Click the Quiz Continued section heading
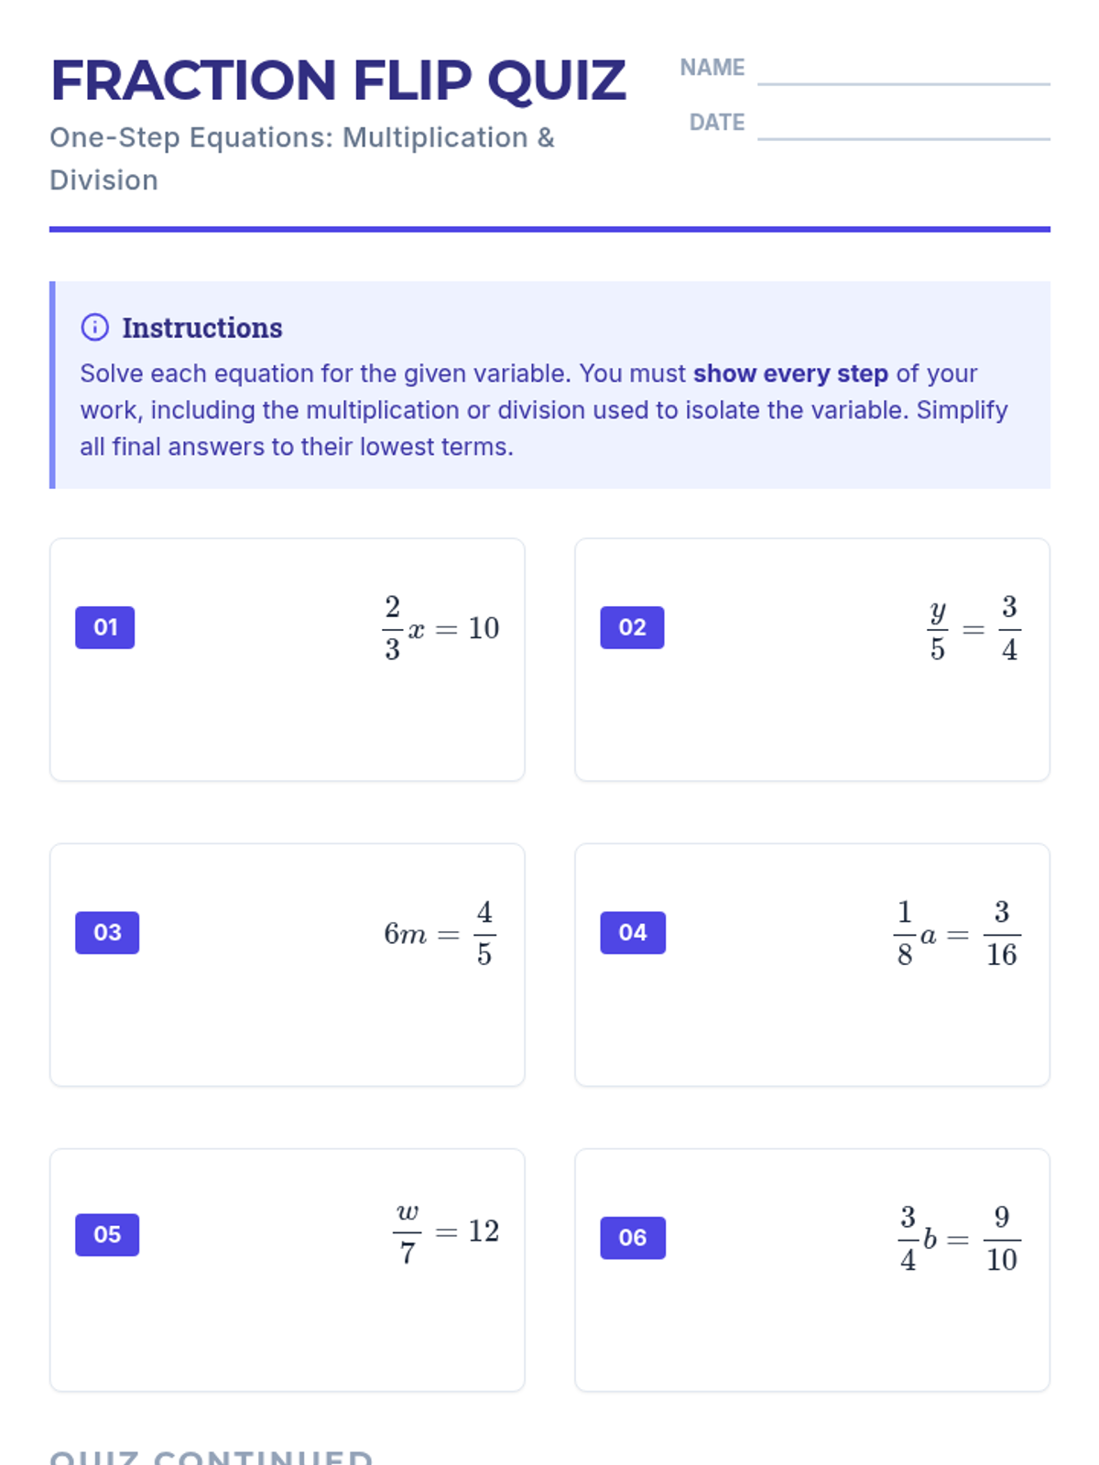Viewport: 1099px width, 1465px height. (212, 1457)
